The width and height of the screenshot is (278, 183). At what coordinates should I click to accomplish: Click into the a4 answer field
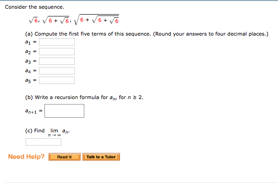tap(57, 71)
